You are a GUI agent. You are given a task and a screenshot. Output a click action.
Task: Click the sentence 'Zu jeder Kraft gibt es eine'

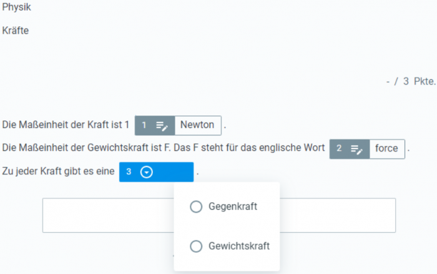(x=58, y=171)
